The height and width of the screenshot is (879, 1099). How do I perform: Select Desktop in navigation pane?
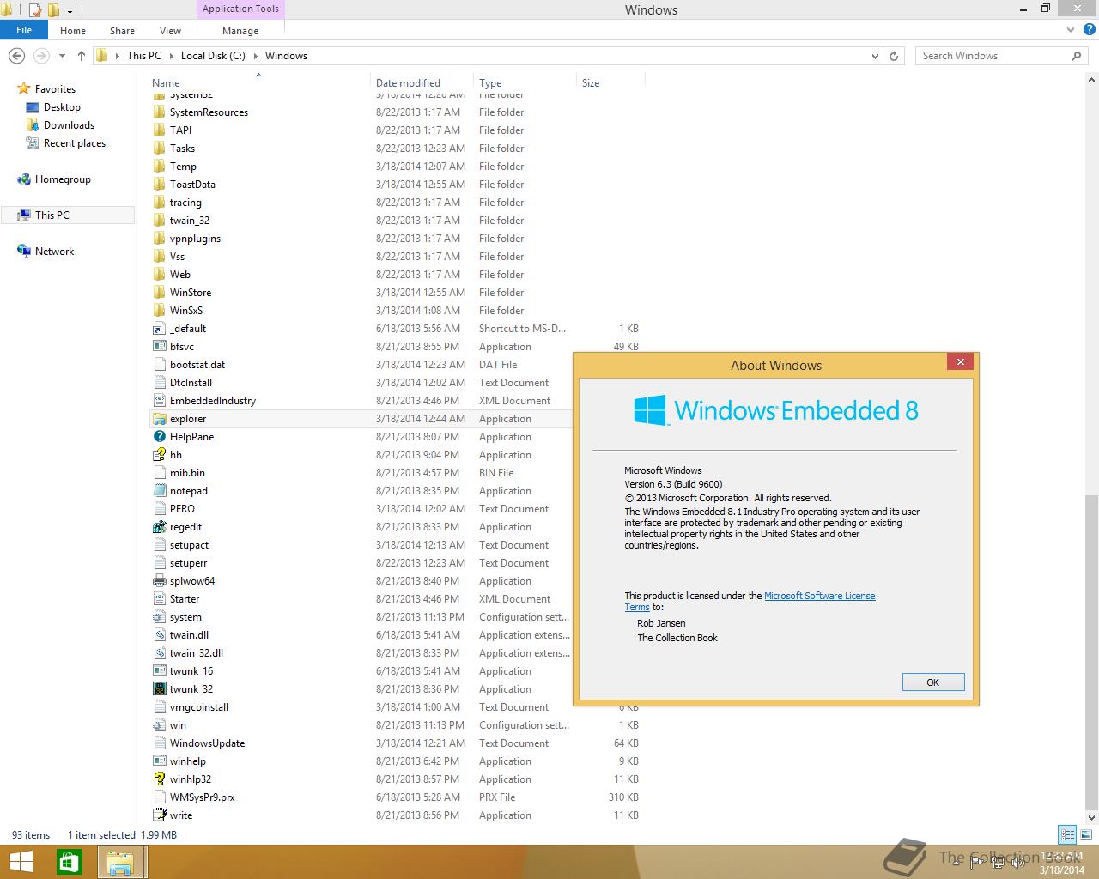pos(62,107)
